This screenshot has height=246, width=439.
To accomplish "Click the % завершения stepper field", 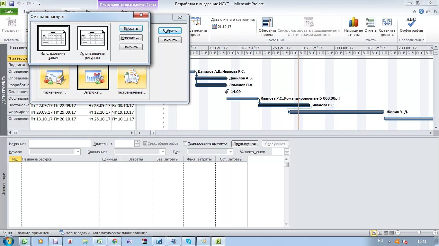I will [278, 152].
